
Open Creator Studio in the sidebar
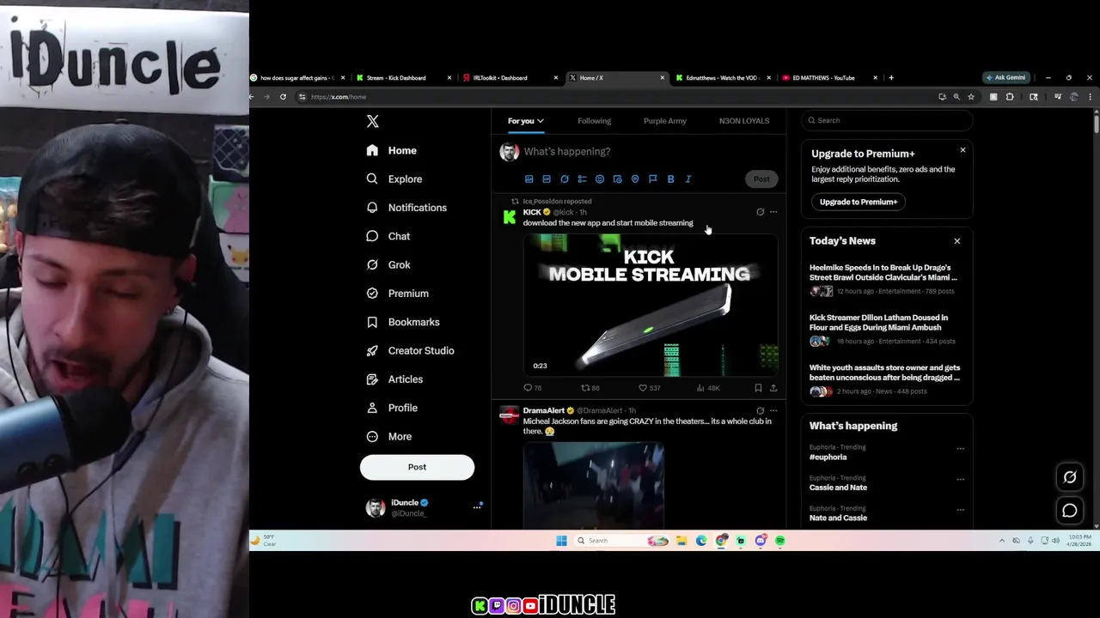click(x=410, y=350)
